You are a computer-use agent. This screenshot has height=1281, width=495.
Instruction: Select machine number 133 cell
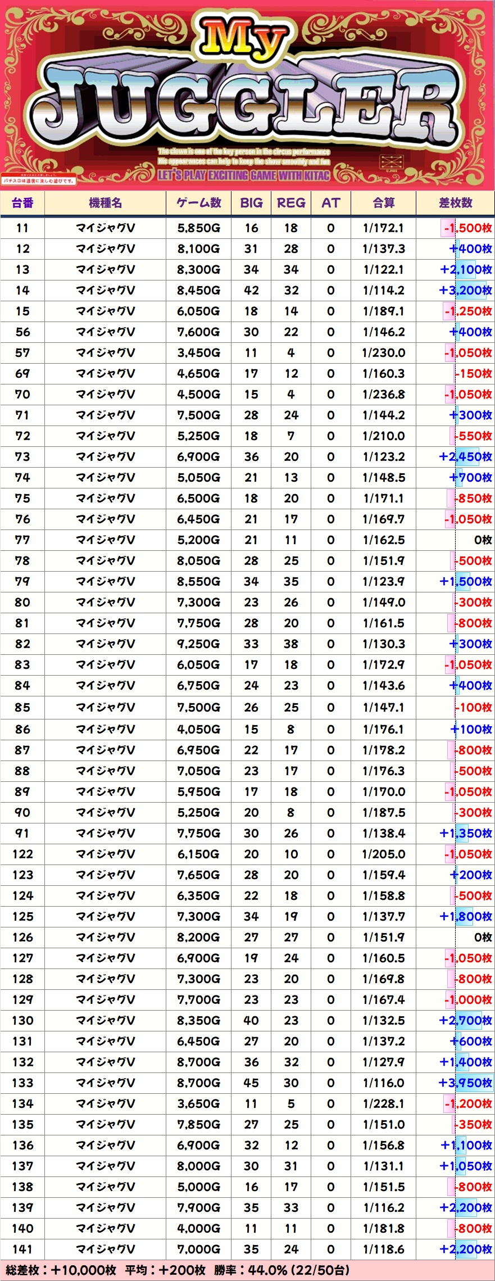(x=22, y=1083)
